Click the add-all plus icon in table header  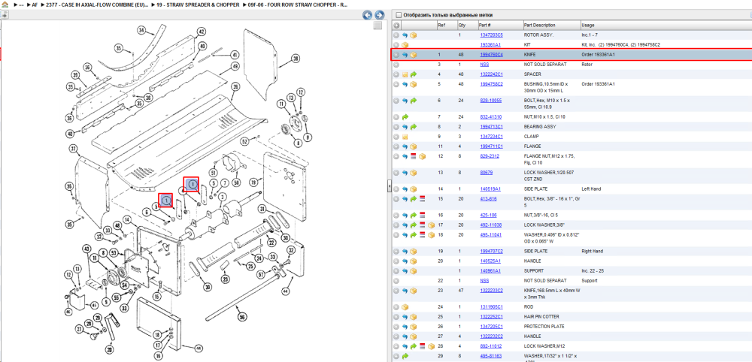click(x=396, y=26)
